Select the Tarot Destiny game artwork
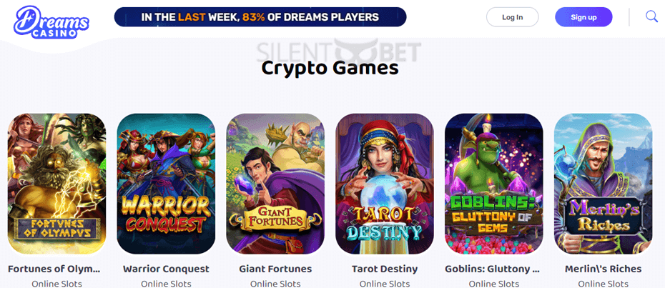 385,184
